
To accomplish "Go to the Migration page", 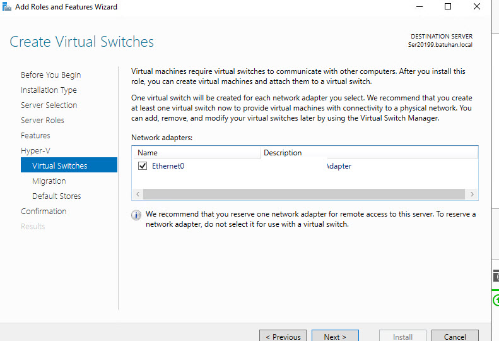I will (x=49, y=181).
